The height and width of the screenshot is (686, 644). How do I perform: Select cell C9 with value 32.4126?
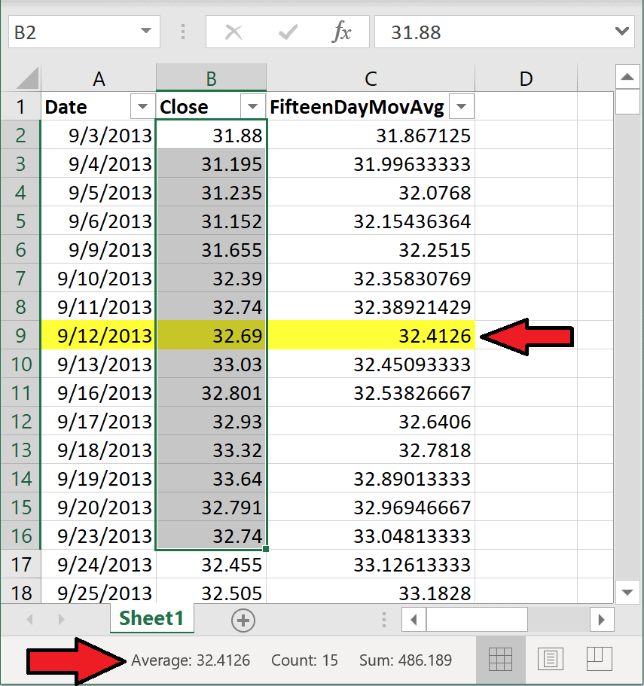(371, 336)
